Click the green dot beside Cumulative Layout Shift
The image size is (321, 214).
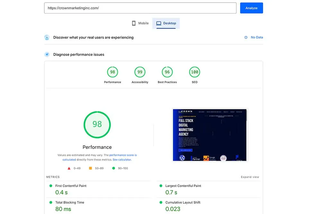(x=160, y=202)
